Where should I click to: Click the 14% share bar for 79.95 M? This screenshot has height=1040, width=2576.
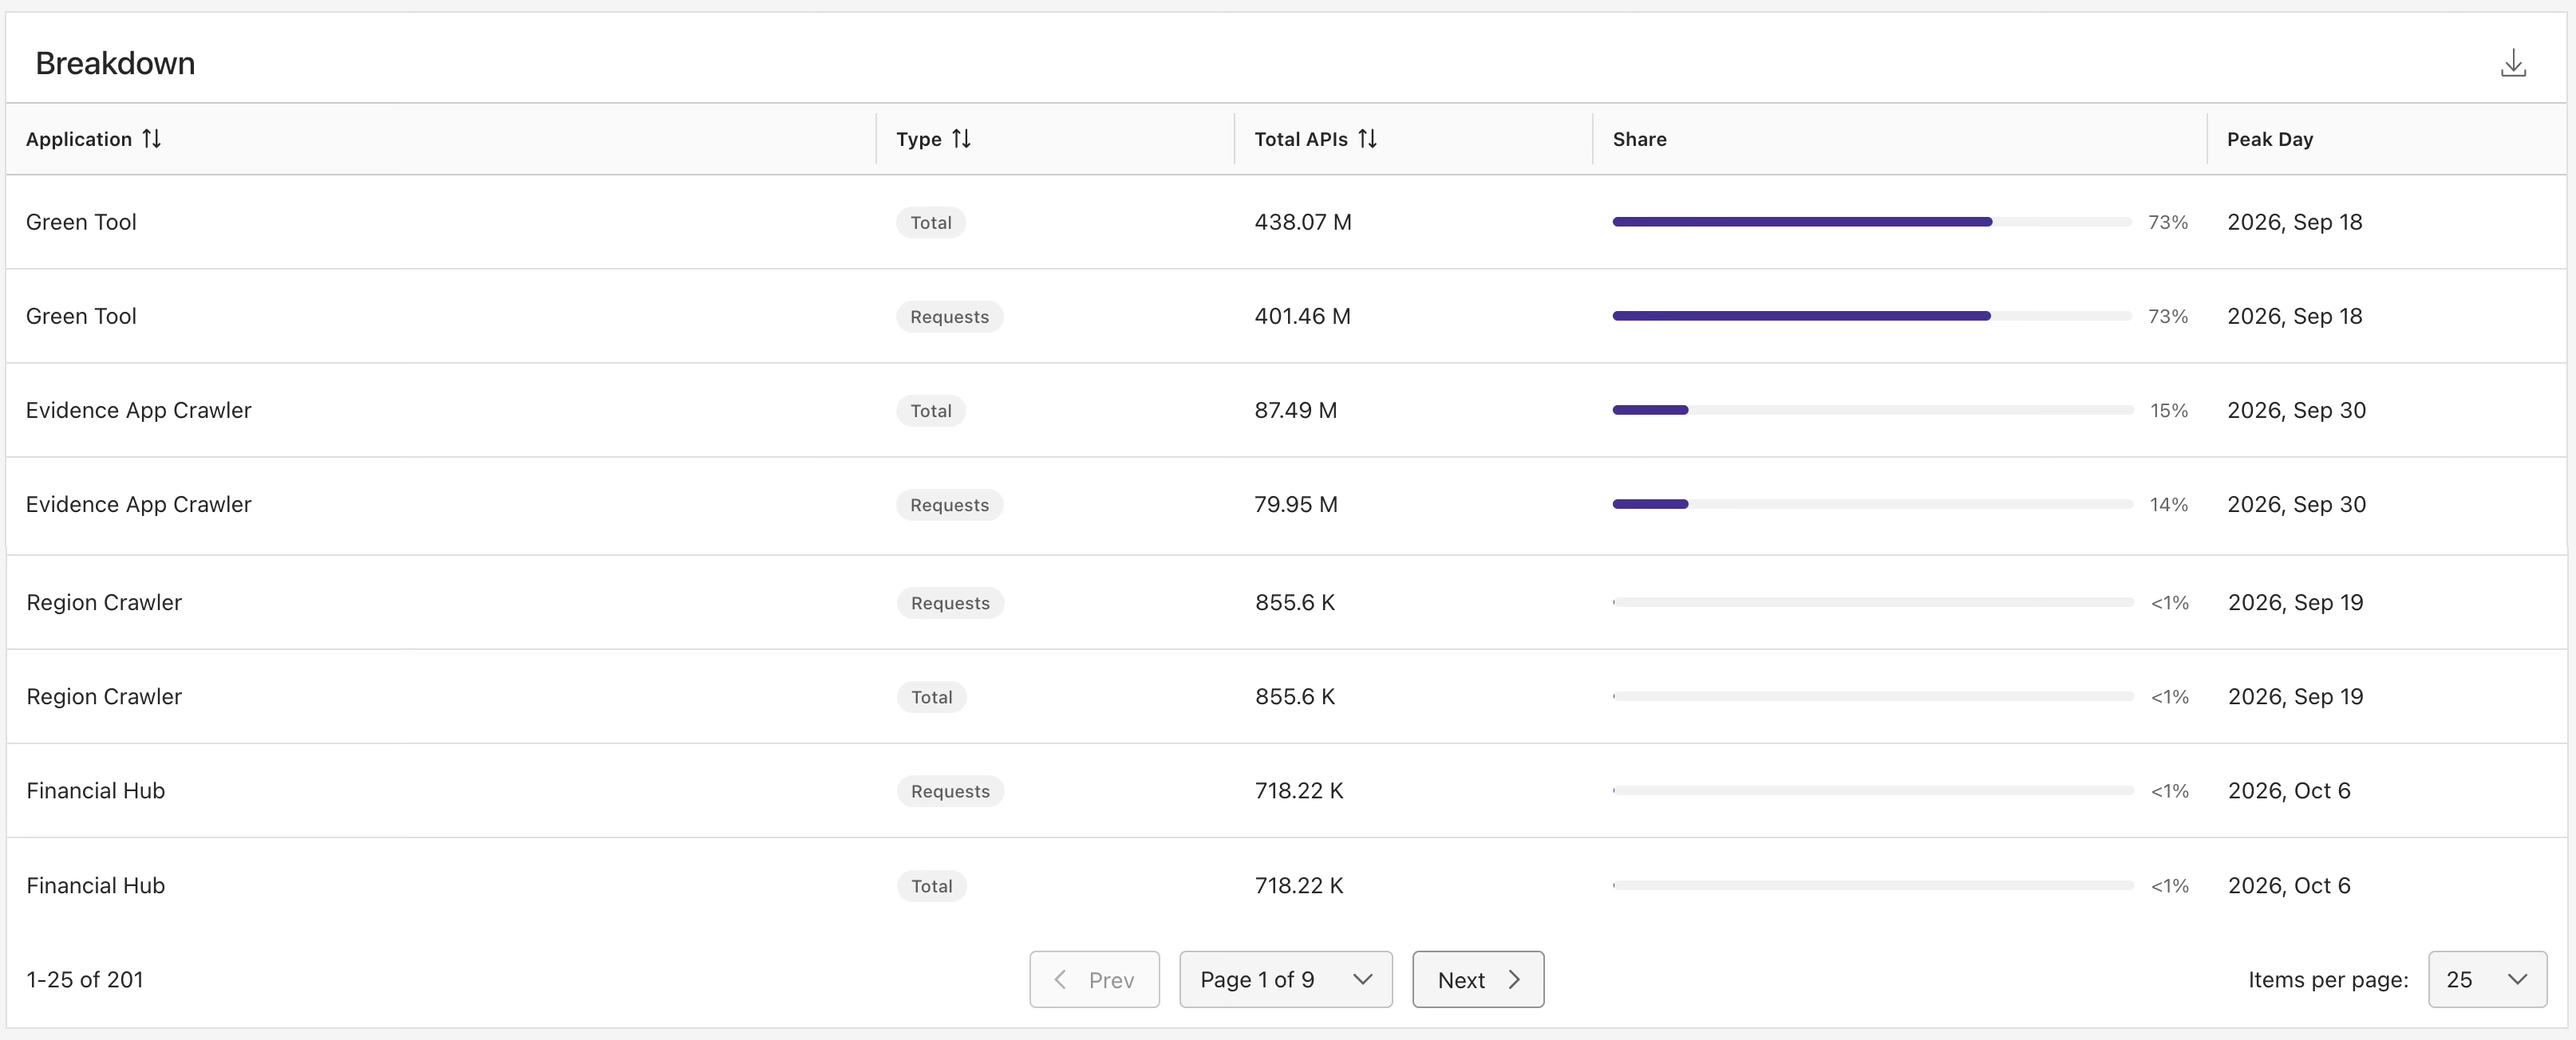coord(1872,505)
